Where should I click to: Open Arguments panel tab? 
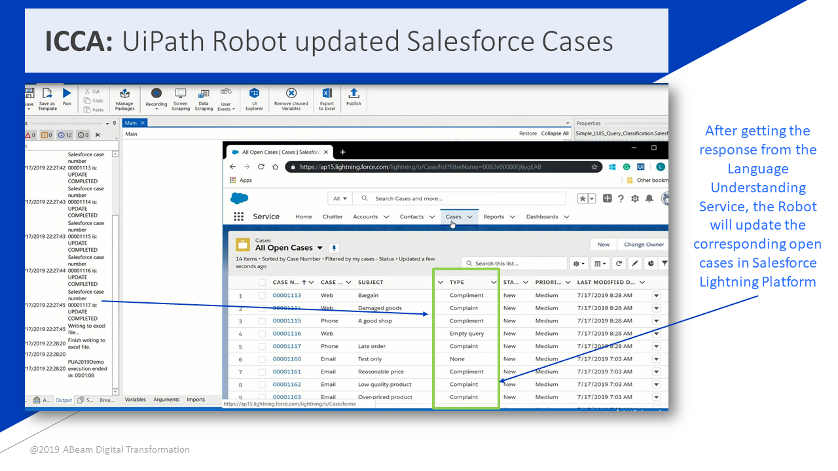click(166, 400)
